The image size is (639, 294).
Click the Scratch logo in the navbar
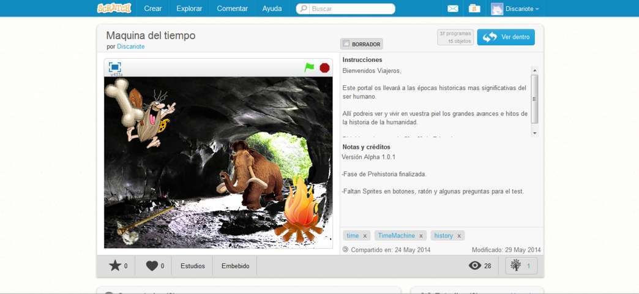(x=114, y=9)
